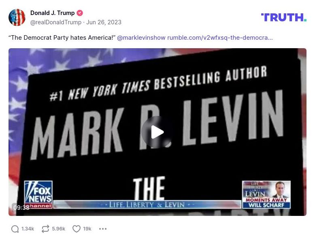The height and width of the screenshot is (241, 315).
Task: Click the 5.96k ReTruths count
Action: click(58, 229)
